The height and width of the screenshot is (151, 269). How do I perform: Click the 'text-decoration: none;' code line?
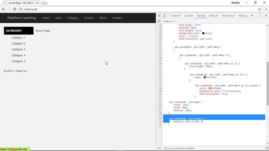click(214, 94)
